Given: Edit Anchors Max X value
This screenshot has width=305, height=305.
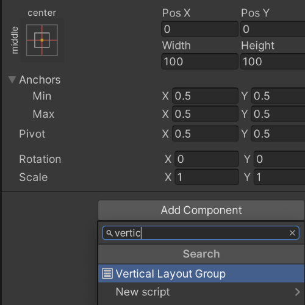Looking at the screenshot, I should coord(205,114).
